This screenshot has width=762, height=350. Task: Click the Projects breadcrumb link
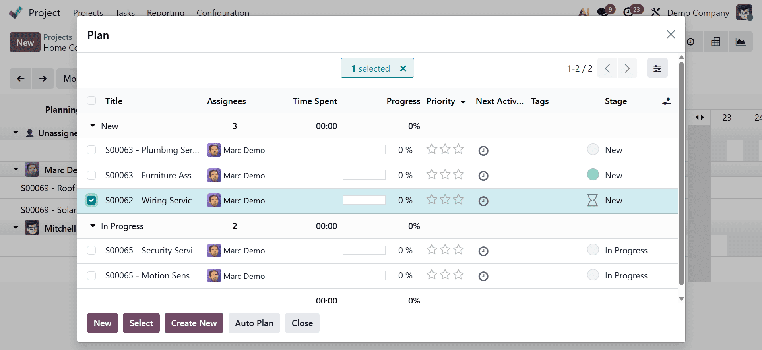point(58,37)
